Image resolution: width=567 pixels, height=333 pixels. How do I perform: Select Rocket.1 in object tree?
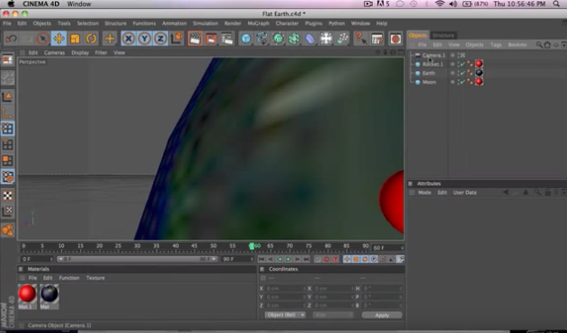(432, 64)
